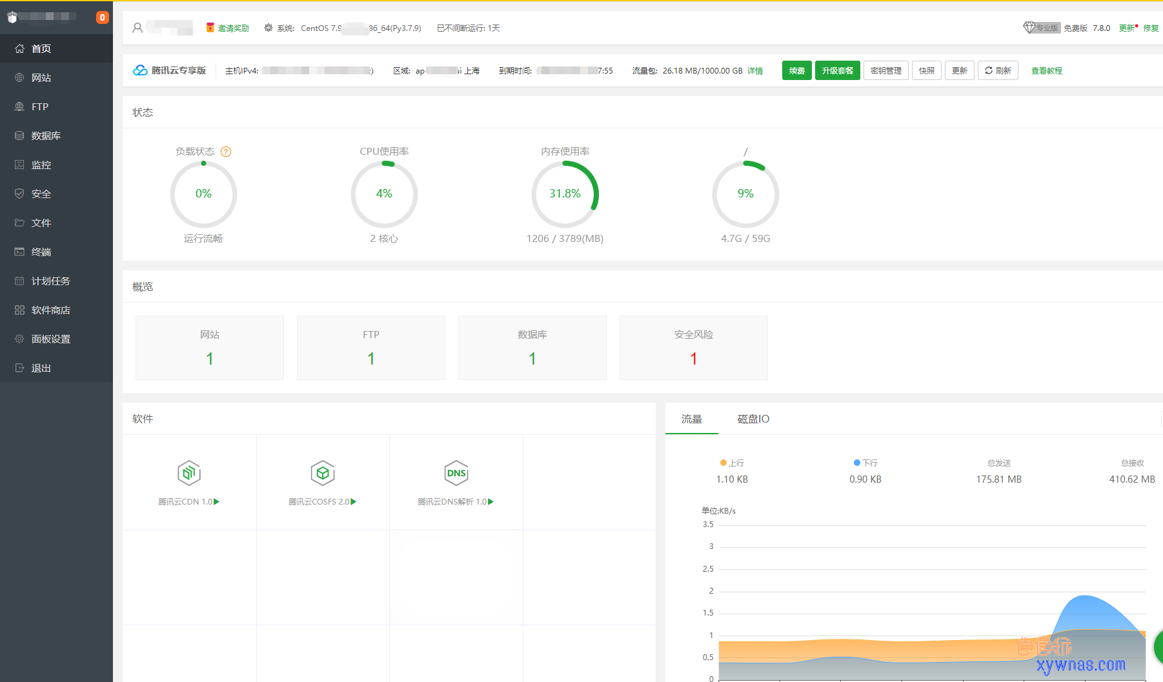
Task: Click the 安全 shield icon
Action: point(19,194)
